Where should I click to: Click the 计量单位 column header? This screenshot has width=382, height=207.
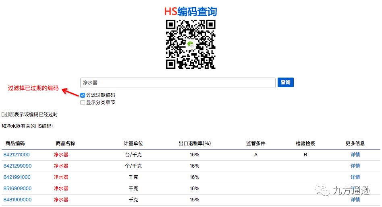pos(133,143)
